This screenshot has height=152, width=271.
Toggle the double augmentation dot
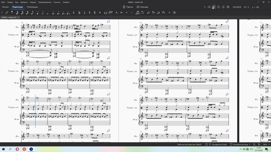(58, 12)
